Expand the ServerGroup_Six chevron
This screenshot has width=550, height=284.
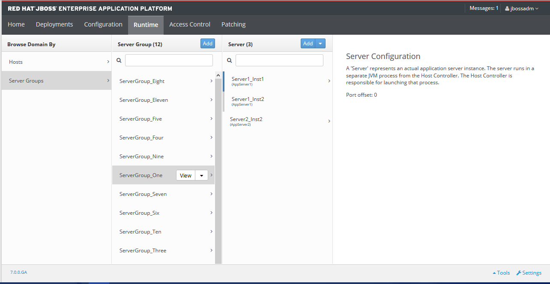point(212,213)
